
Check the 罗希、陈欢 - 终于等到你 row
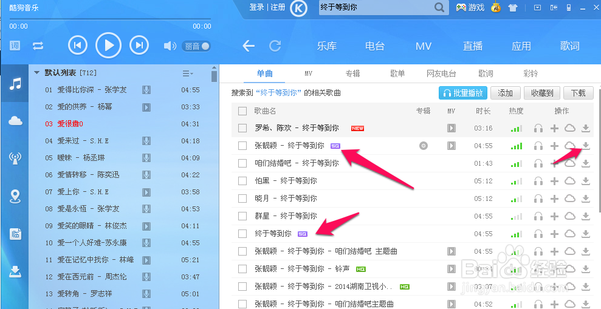pyautogui.click(x=242, y=128)
